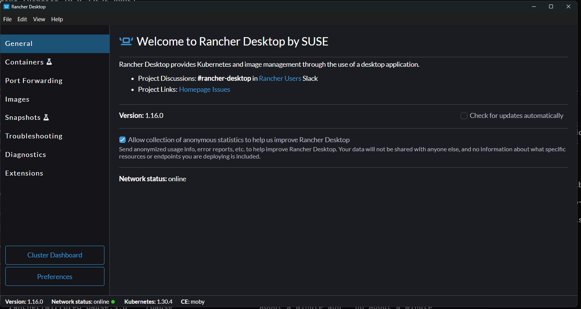The width and height of the screenshot is (581, 309).
Task: Enable Check for updates automatically
Action: (464, 116)
